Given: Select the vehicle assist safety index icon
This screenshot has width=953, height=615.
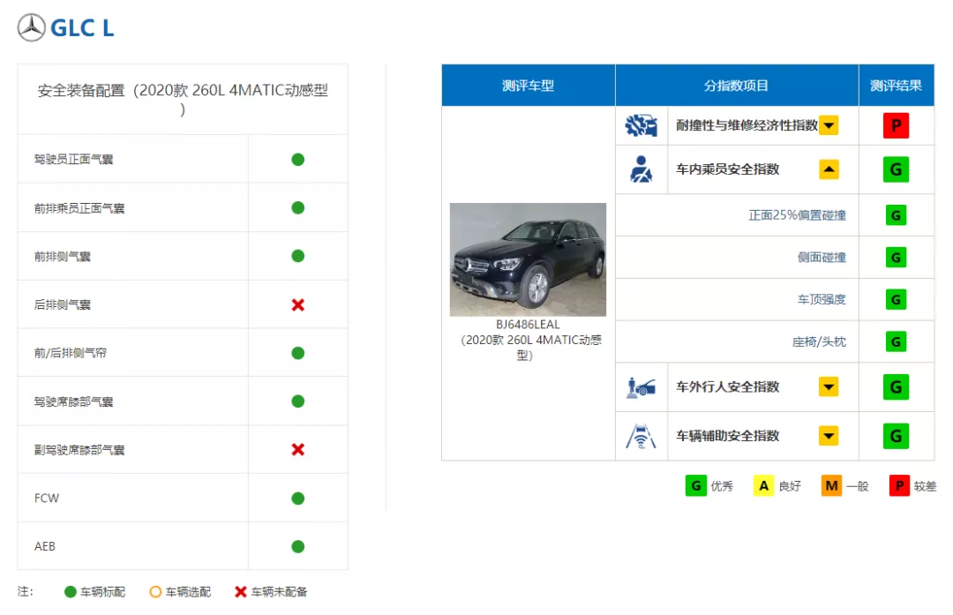Looking at the screenshot, I should (x=640, y=436).
